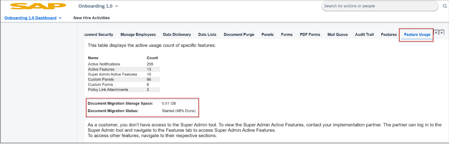This screenshot has height=144, width=449.
Task: Select the Mail Queue tab
Action: click(338, 35)
